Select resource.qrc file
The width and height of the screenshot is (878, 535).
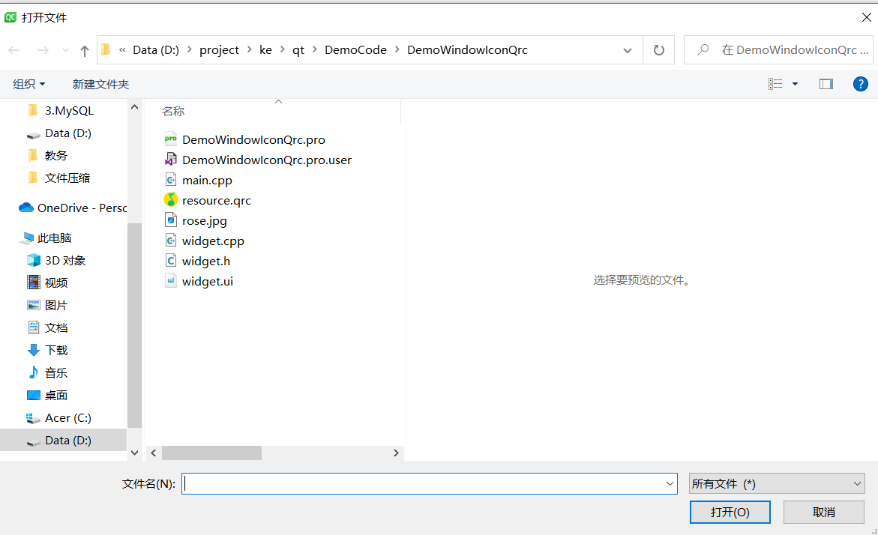[216, 200]
